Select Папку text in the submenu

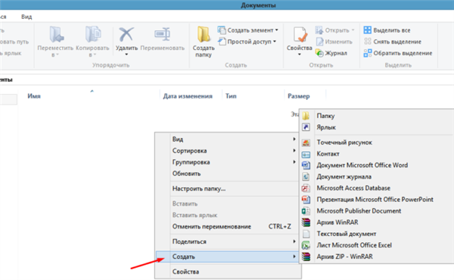325,116
